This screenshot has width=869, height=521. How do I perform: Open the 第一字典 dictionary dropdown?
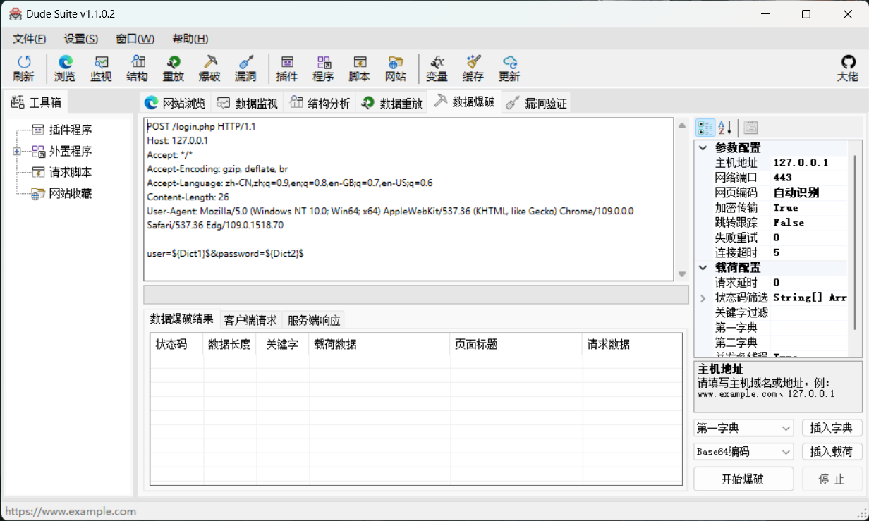click(x=744, y=428)
